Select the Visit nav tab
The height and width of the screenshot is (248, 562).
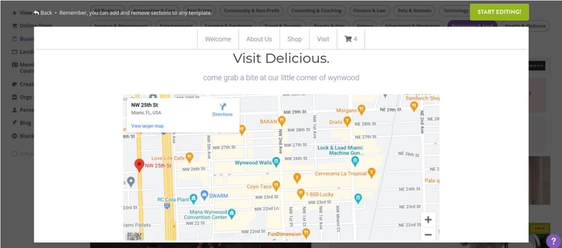(323, 39)
